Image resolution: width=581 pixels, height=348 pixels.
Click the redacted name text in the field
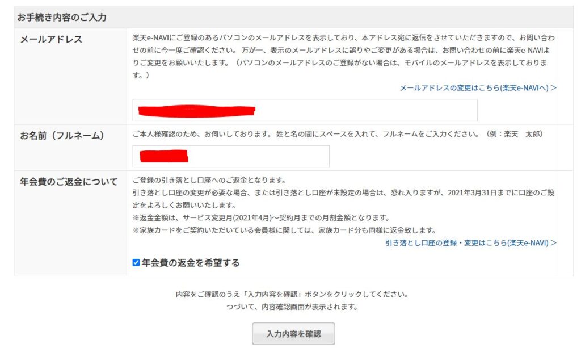pyautogui.click(x=164, y=156)
